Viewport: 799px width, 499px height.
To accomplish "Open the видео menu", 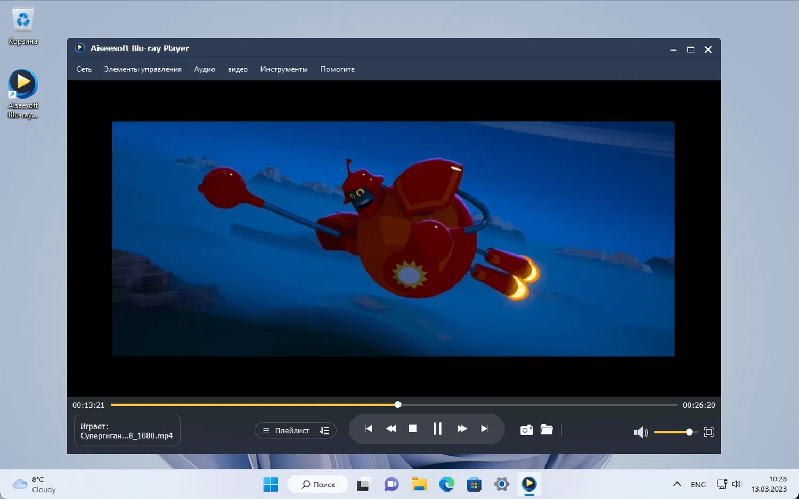I will click(x=238, y=69).
